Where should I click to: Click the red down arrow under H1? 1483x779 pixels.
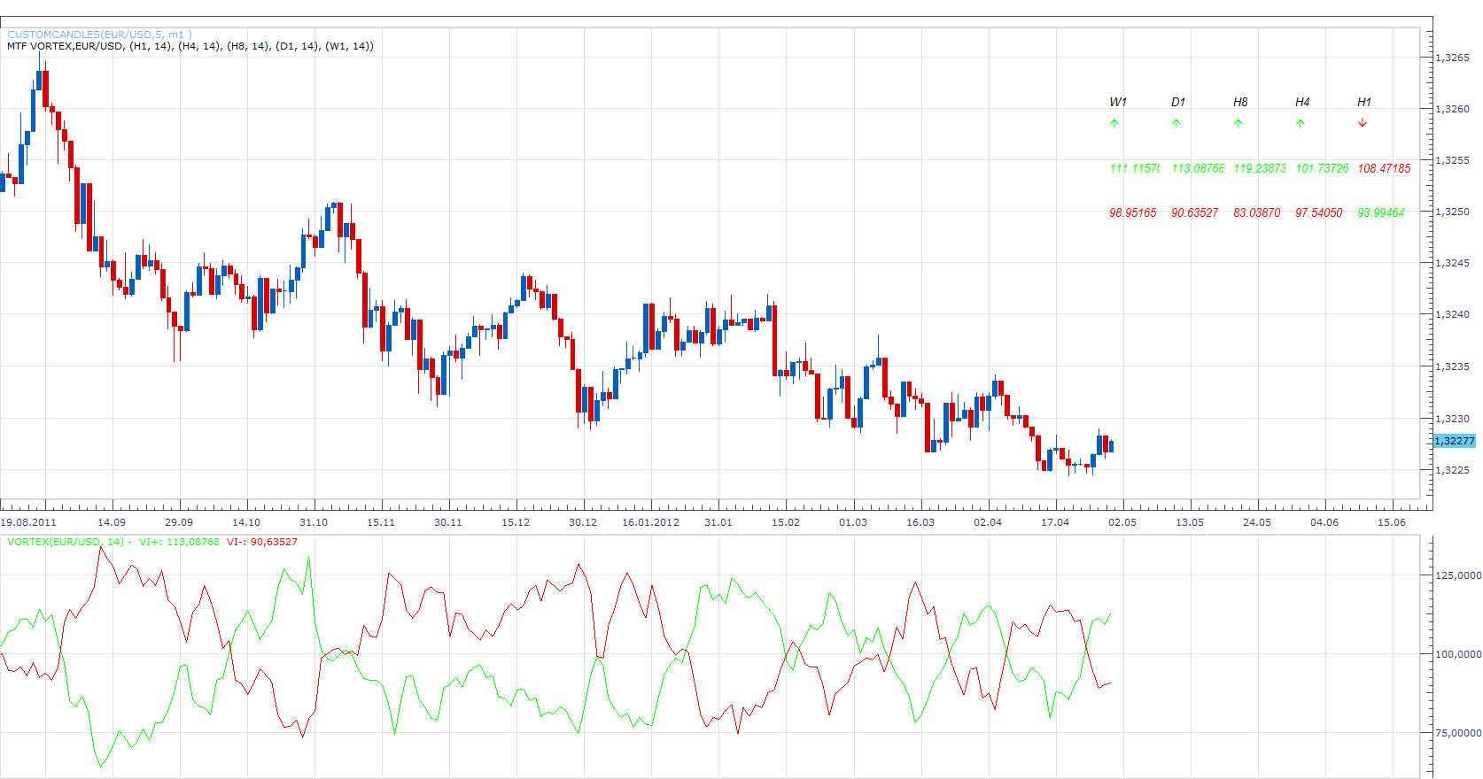tap(1363, 124)
